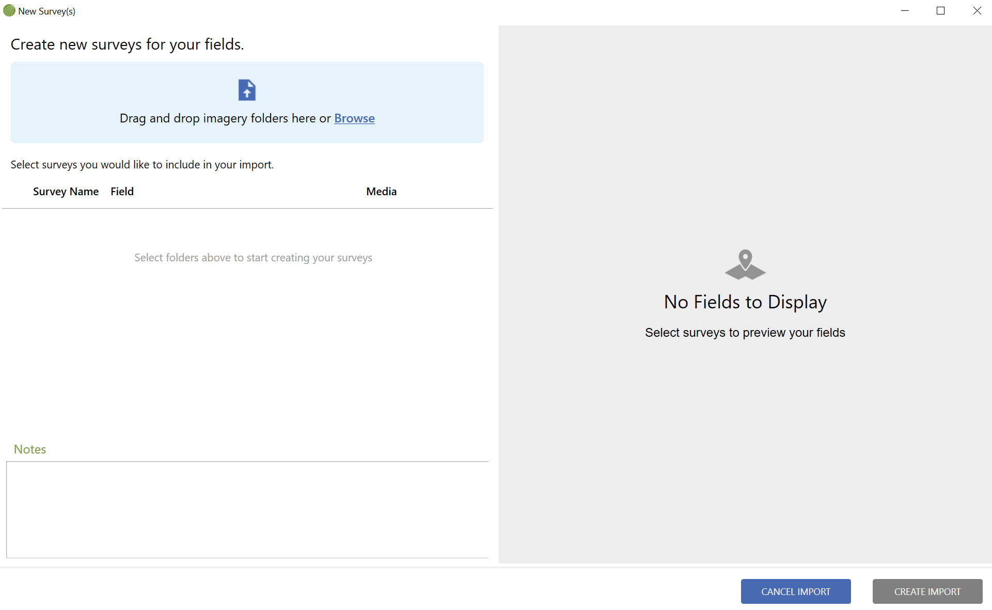Screen dimensions: 992x610
Task: Click the Survey Name column header
Action: pyautogui.click(x=66, y=192)
